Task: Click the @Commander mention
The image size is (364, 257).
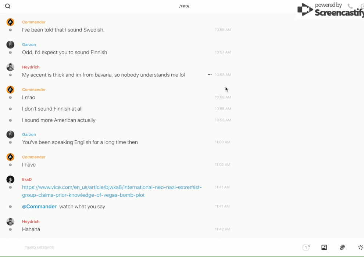Action: pyautogui.click(x=39, y=206)
